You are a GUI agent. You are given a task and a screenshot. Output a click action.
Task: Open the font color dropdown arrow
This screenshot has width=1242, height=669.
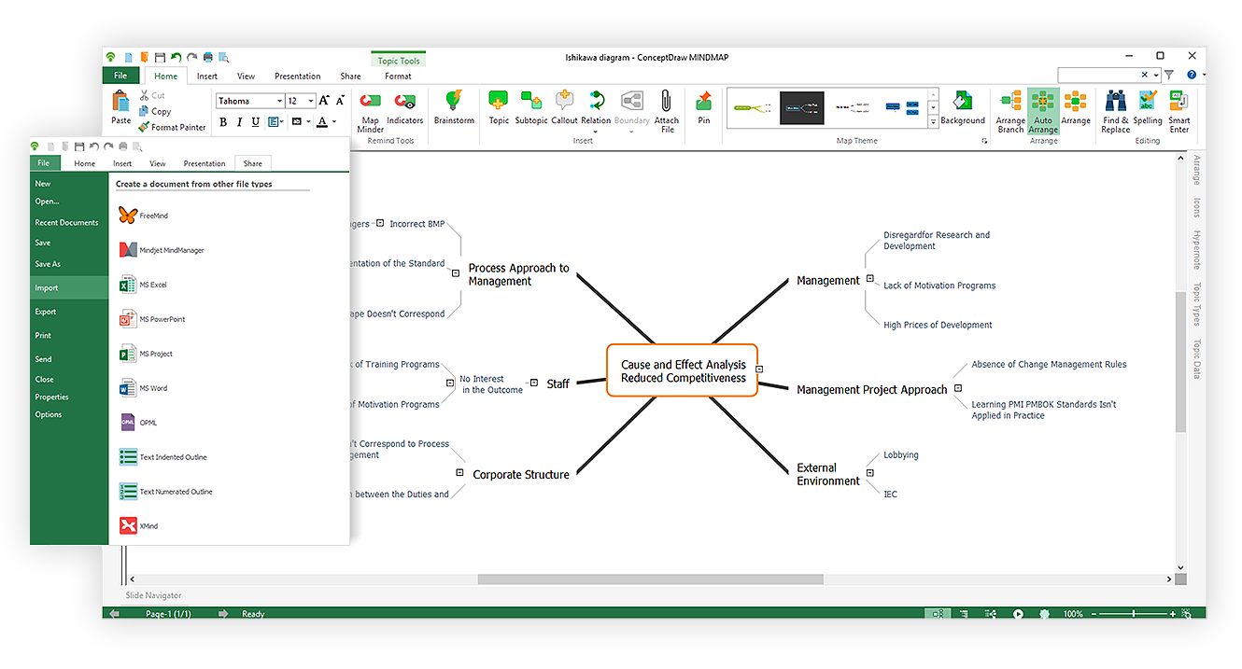[334, 122]
